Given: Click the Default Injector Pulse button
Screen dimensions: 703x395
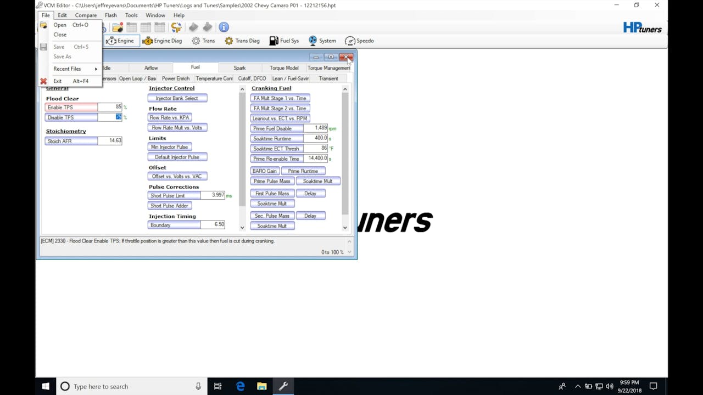Looking at the screenshot, I should pyautogui.click(x=177, y=156).
